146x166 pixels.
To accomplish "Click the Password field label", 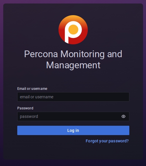I will coord(25,108).
